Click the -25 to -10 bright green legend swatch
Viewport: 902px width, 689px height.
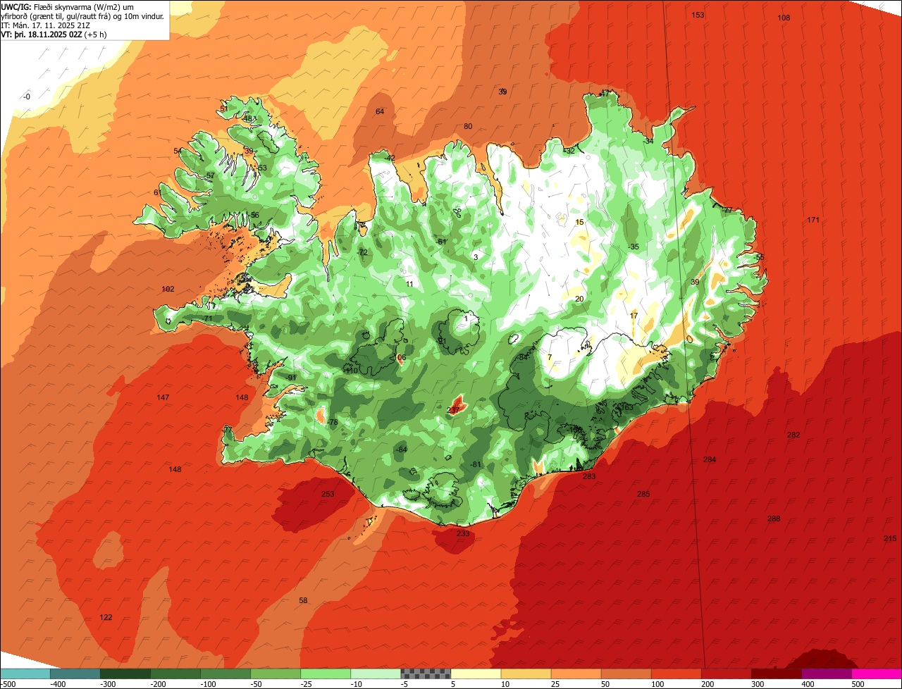click(326, 674)
